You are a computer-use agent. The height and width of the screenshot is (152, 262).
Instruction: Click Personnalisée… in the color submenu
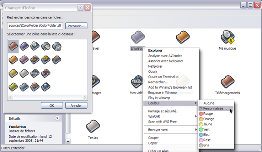tap(215, 108)
